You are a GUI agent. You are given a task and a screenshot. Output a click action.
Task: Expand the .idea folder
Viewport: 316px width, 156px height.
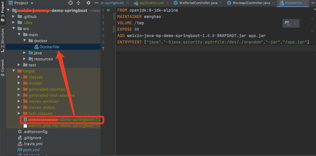pos(13,22)
